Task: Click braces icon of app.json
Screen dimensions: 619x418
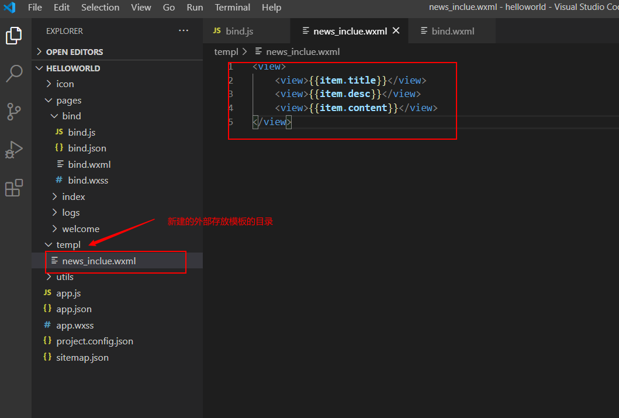Action: point(47,309)
